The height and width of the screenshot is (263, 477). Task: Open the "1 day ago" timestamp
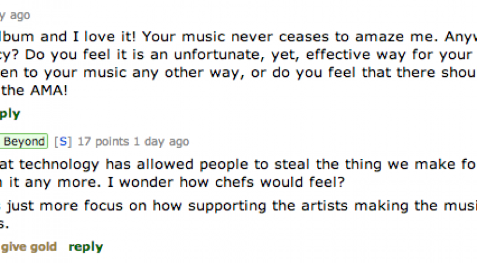click(154, 141)
